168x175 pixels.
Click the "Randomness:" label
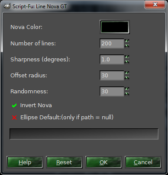tap(29, 91)
